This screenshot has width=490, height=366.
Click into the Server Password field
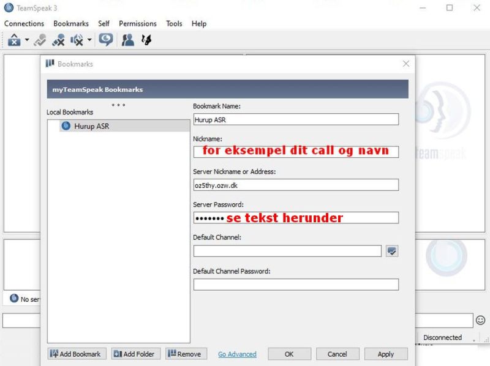click(x=296, y=218)
